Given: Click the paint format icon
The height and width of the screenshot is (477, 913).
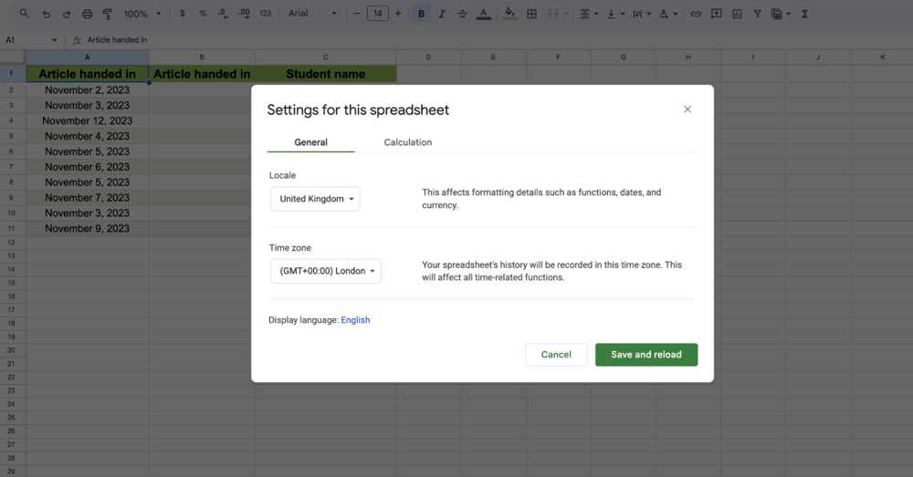Looking at the screenshot, I should (x=108, y=14).
